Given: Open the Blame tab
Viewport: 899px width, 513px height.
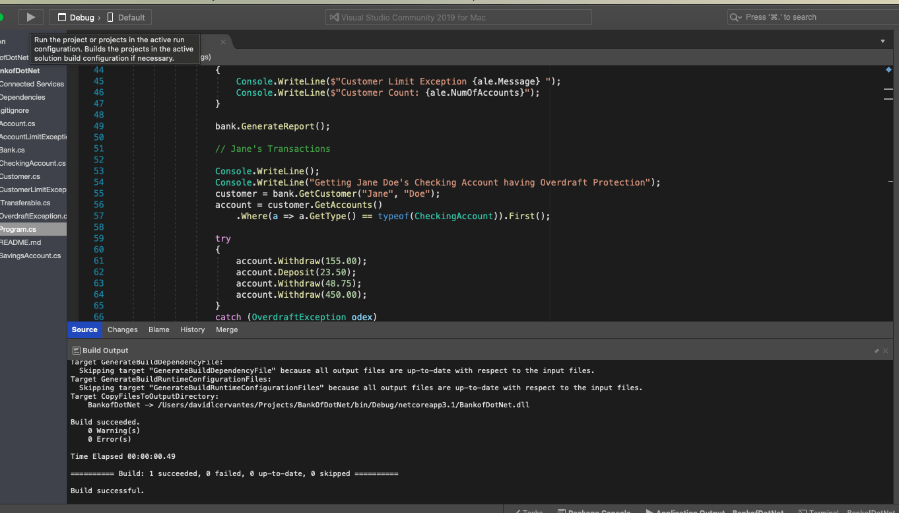Looking at the screenshot, I should point(159,329).
